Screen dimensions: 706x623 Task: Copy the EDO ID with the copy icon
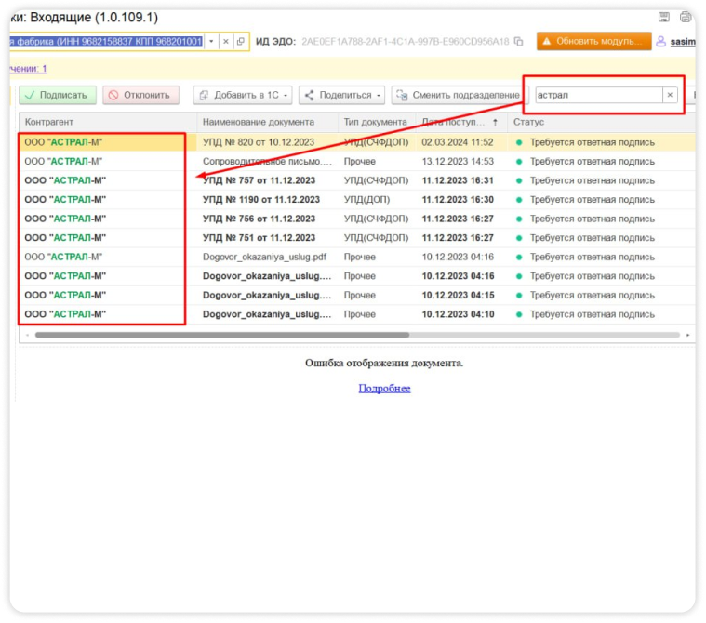click(518, 42)
